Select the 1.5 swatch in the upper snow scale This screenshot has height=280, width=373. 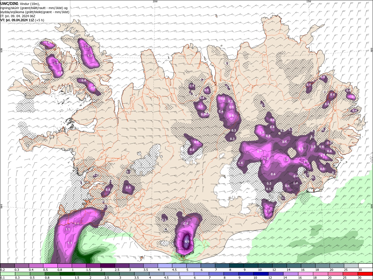pyautogui.click(x=93, y=266)
